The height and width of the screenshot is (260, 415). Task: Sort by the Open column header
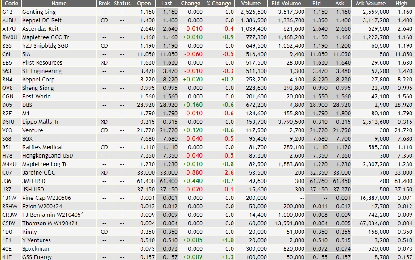[x=144, y=4]
